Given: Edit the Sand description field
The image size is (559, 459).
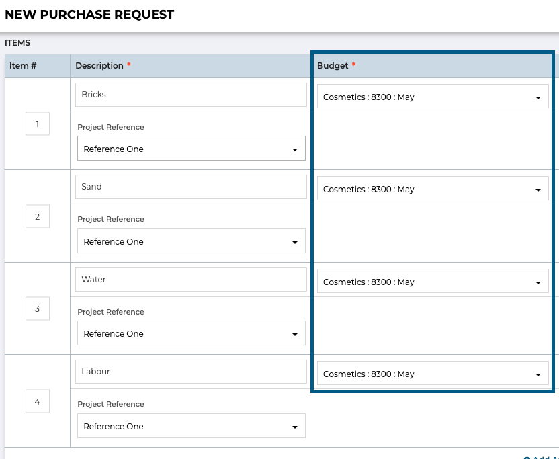Looking at the screenshot, I should click(191, 187).
